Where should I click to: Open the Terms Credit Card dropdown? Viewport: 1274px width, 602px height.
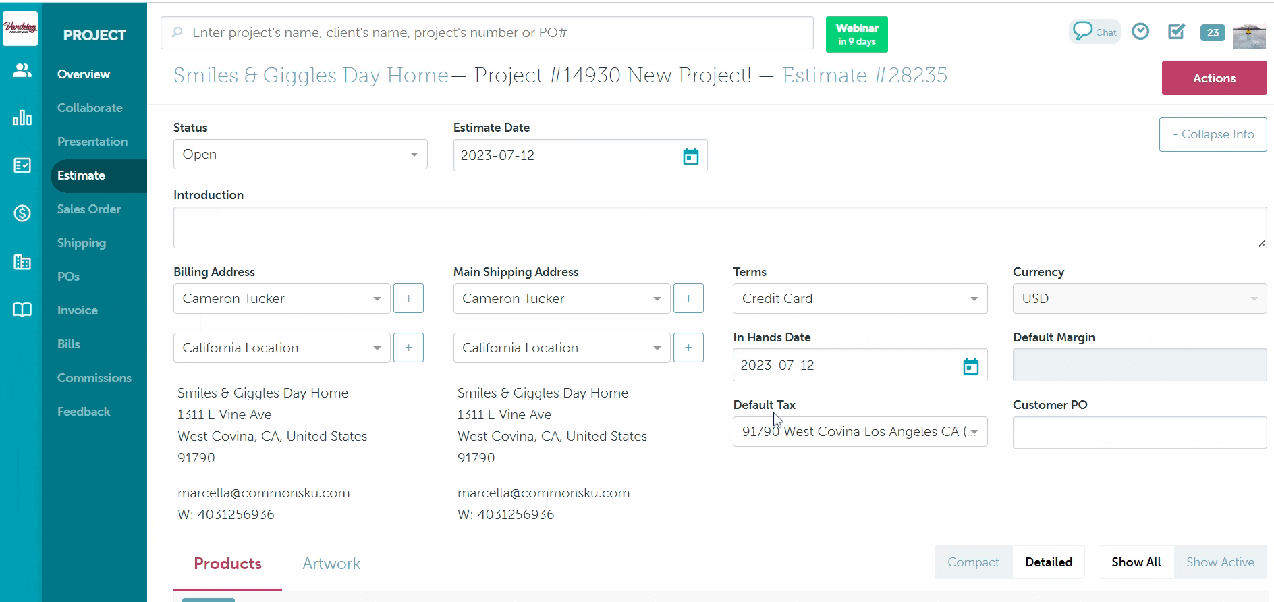pos(860,299)
